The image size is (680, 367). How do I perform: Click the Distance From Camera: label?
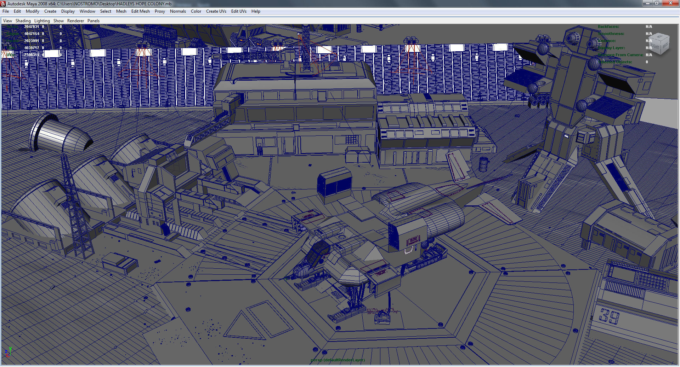[x=620, y=55]
